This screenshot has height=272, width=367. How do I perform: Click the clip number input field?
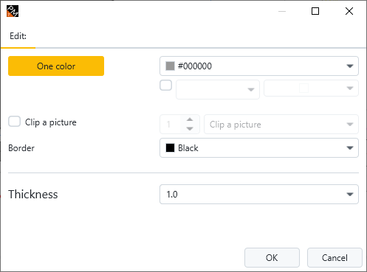click(x=171, y=125)
